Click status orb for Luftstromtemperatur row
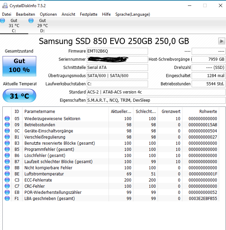 pos(7,174)
